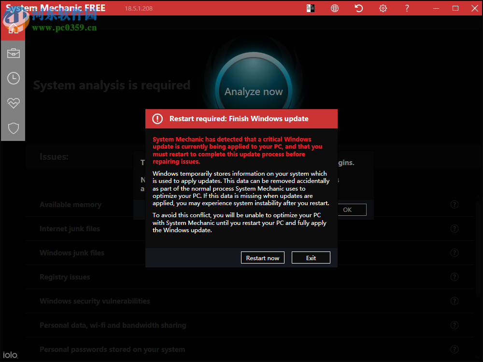Viewport: 483px width, 362px height.
Task: Maximize the System Mechanic window
Action: point(455,8)
